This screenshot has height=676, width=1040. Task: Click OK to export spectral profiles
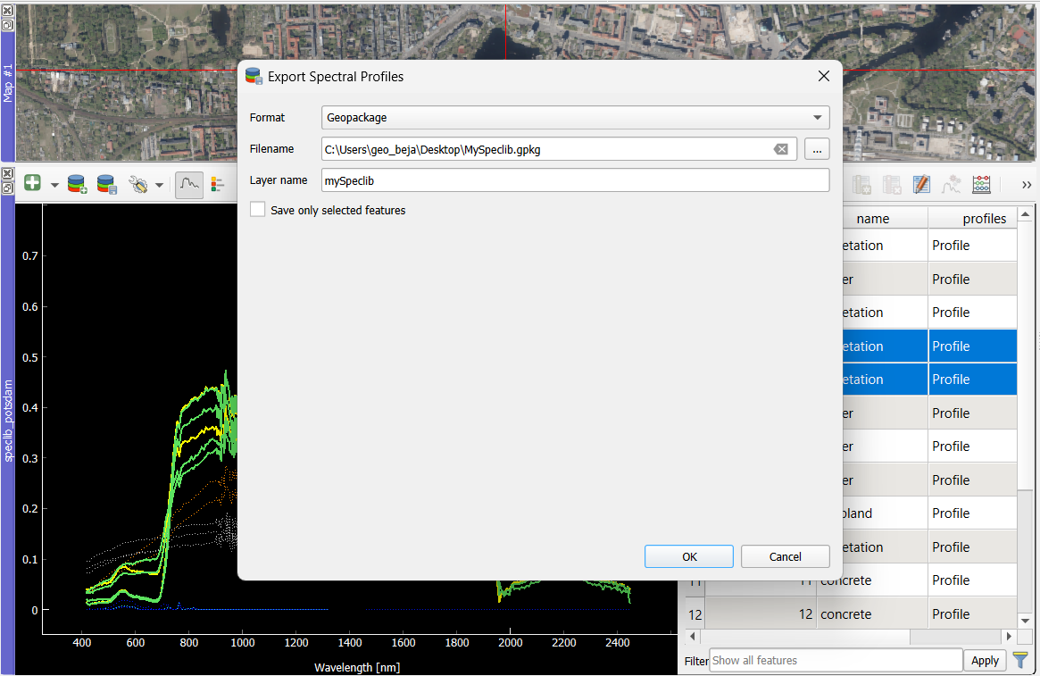pos(689,556)
